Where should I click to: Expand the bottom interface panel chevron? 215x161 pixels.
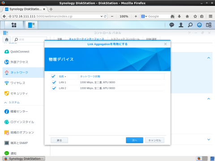click(x=209, y=140)
